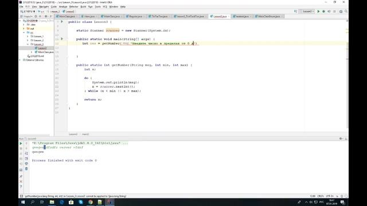Expand the .idea folder
The width and height of the screenshot is (367, 206).
(x=24, y=25)
